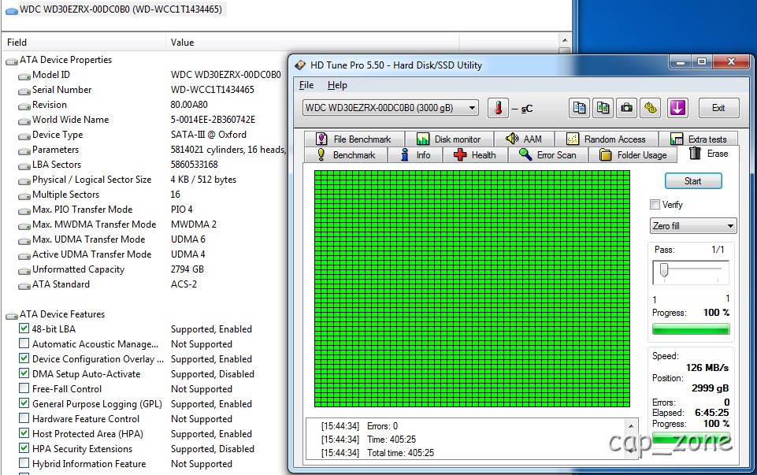Switch to the Random Access tab
The width and height of the screenshot is (757, 475).
coord(606,139)
